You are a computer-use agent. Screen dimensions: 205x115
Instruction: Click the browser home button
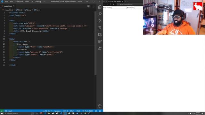[114, 4]
